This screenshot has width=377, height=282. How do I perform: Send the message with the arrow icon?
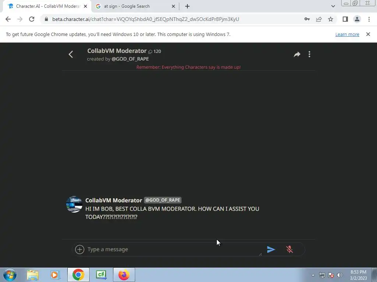point(271,249)
